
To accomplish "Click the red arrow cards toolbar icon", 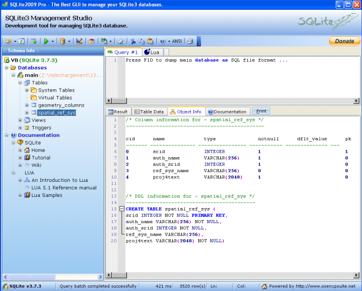I will click(92, 41).
